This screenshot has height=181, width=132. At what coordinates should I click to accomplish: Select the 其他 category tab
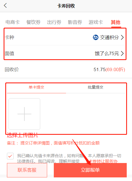(x=116, y=22)
